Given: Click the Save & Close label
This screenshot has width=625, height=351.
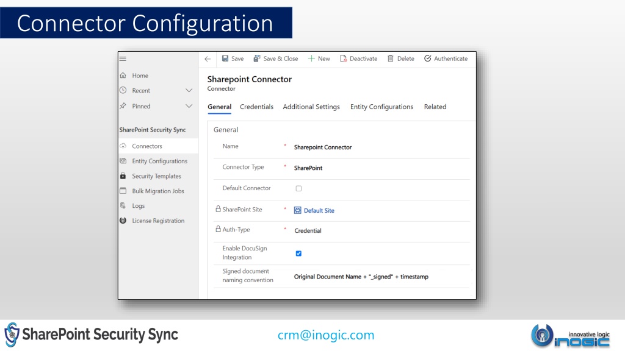Looking at the screenshot, I should pyautogui.click(x=281, y=58).
